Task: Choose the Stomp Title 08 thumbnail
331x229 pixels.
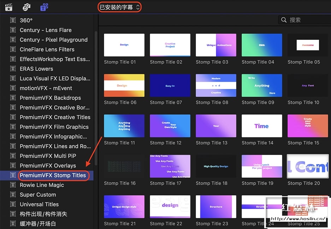Action: point(216,85)
